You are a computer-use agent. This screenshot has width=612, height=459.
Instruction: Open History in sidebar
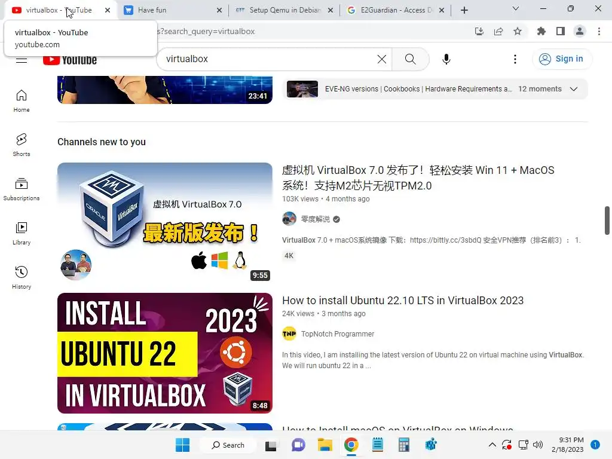pyautogui.click(x=22, y=277)
